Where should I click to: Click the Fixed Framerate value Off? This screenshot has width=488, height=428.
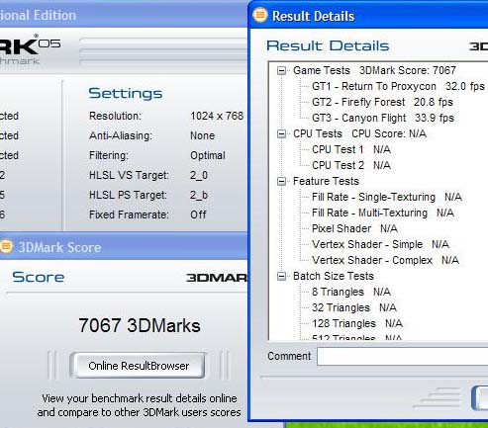[198, 214]
